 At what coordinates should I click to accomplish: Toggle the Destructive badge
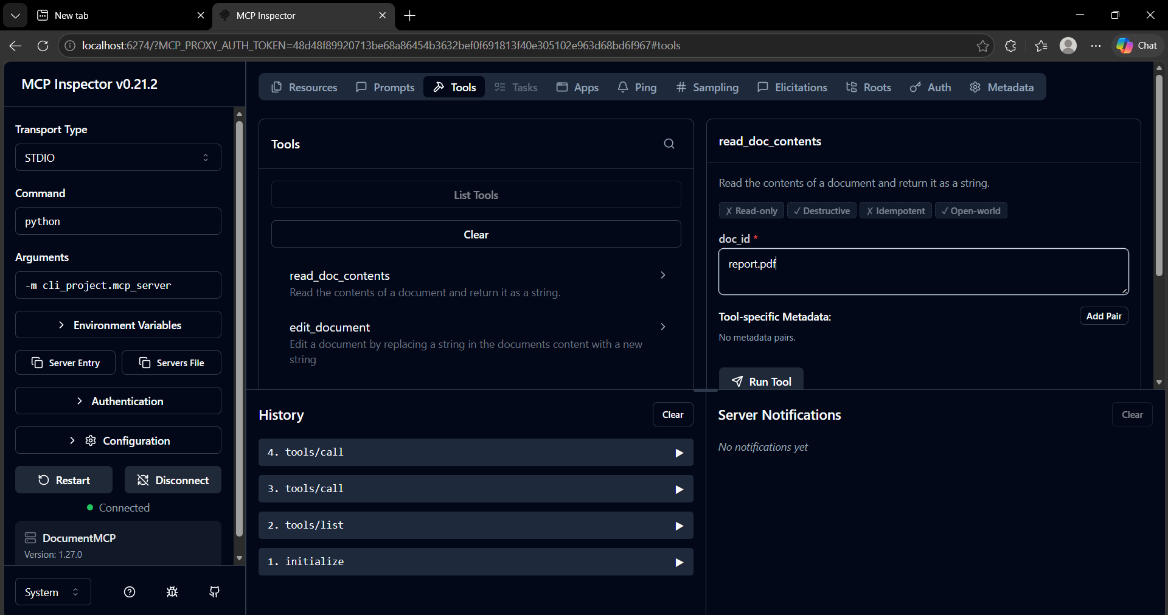pyautogui.click(x=822, y=210)
